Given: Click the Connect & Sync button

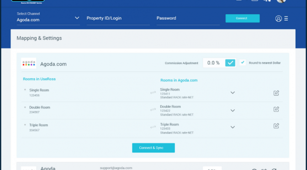Looking at the screenshot, I should (153, 148).
